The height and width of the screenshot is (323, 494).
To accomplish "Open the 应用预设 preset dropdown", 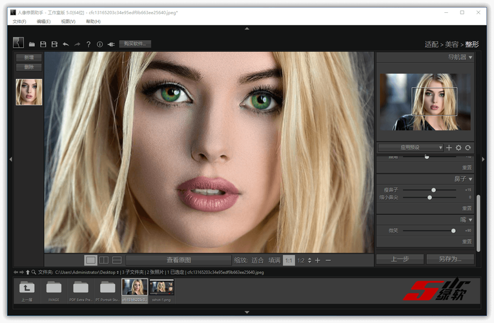I will 411,147.
